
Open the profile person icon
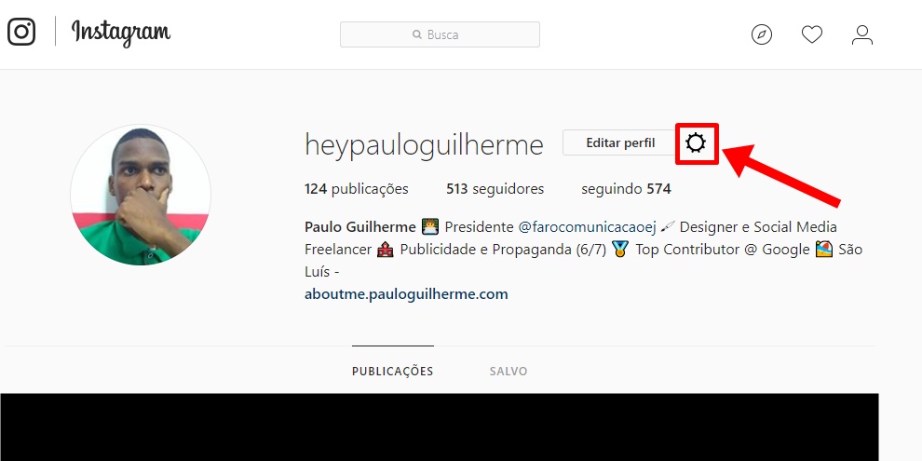tap(862, 34)
